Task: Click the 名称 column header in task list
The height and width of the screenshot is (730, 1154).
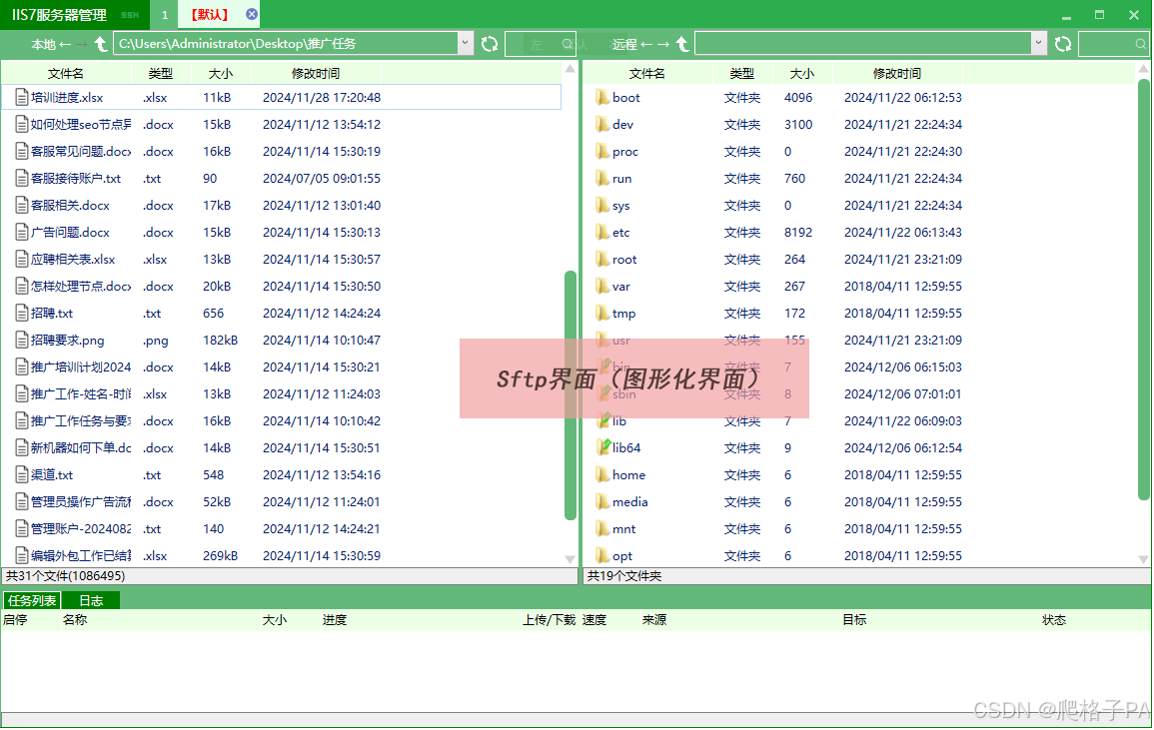Action: (74, 619)
